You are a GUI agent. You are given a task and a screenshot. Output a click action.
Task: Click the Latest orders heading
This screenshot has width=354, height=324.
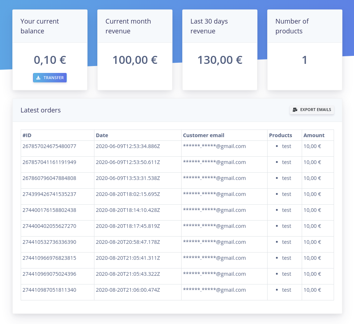click(41, 110)
